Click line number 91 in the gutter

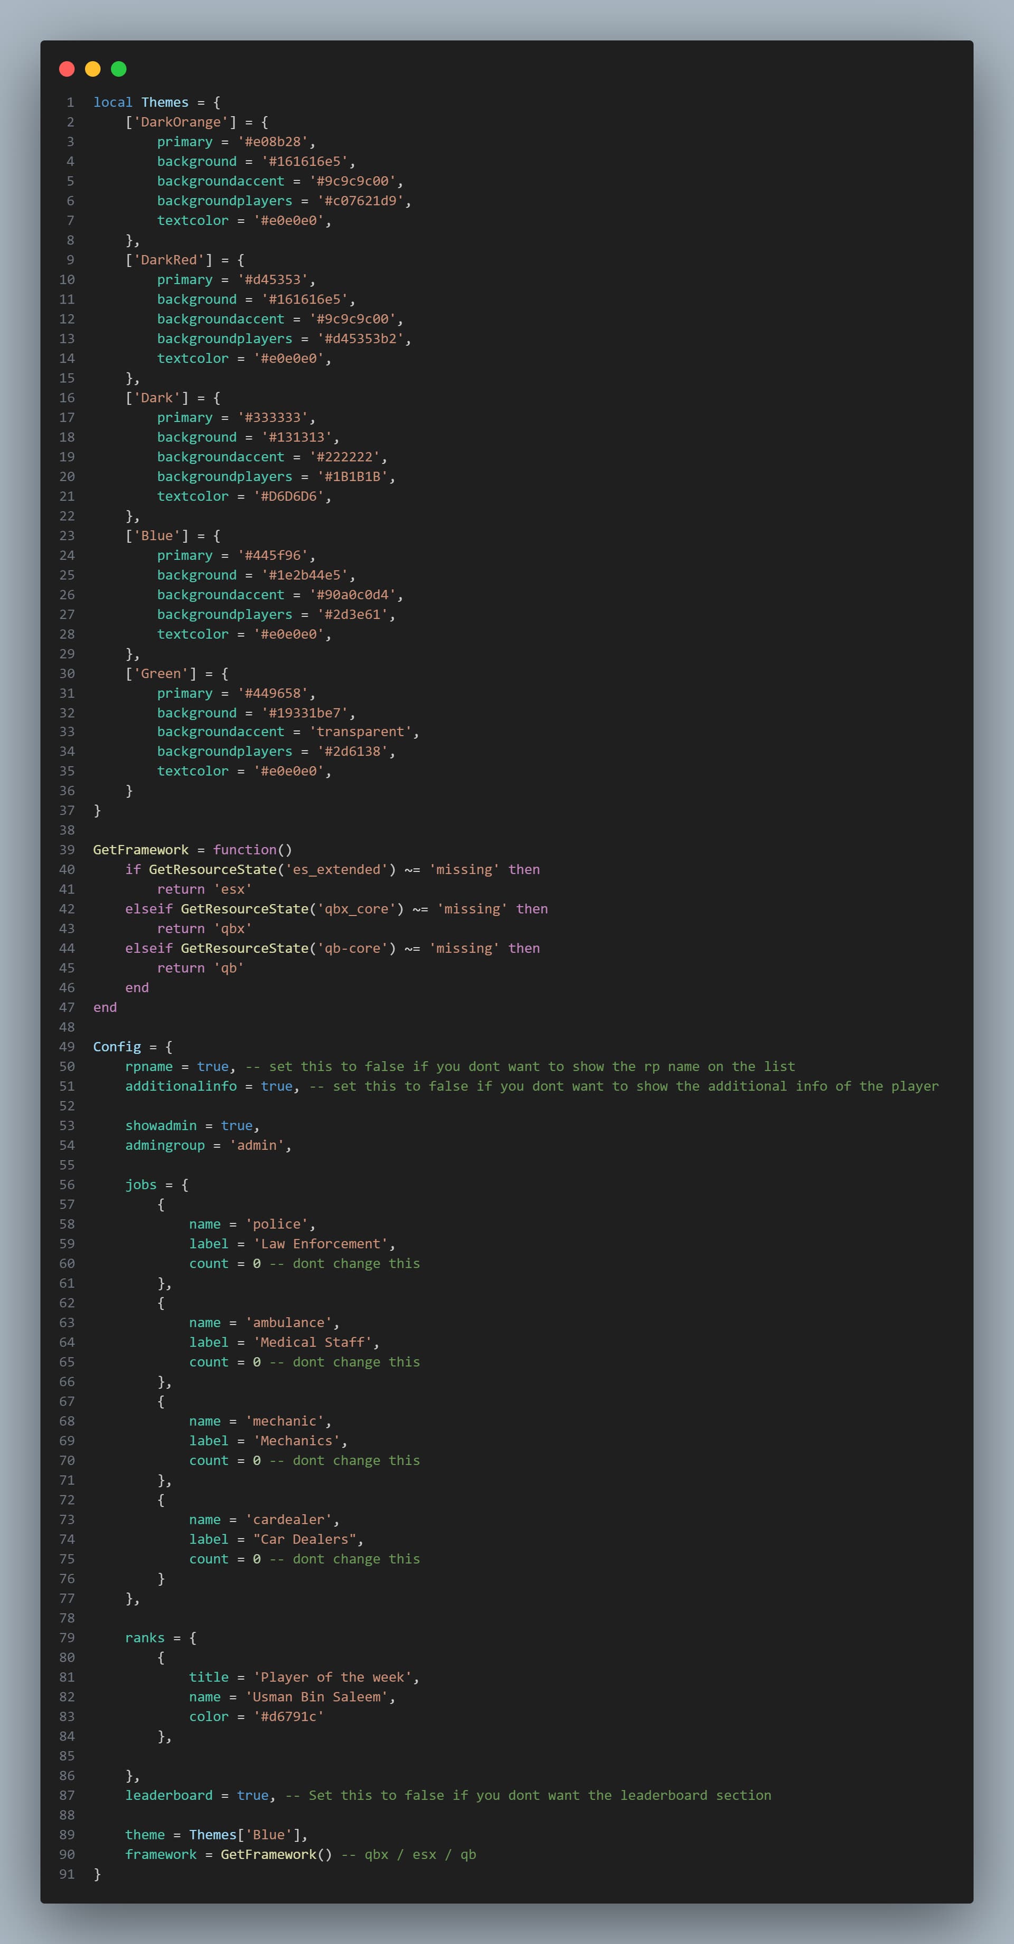(67, 1874)
